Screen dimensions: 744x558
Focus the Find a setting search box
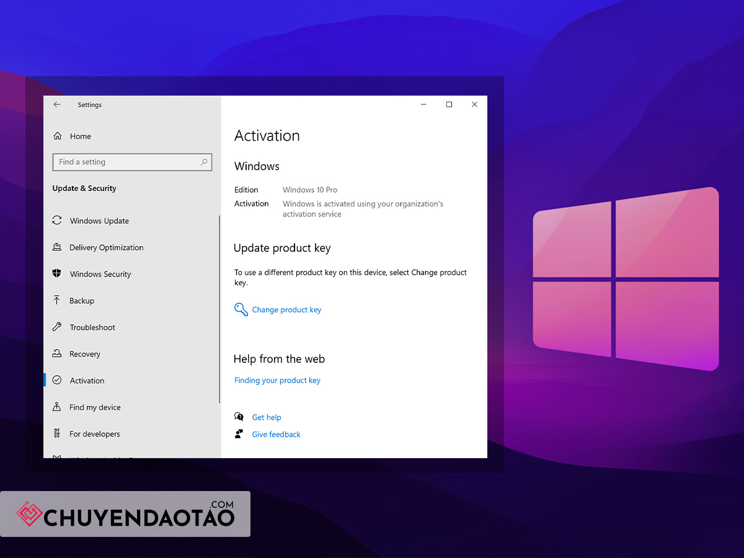tap(132, 162)
